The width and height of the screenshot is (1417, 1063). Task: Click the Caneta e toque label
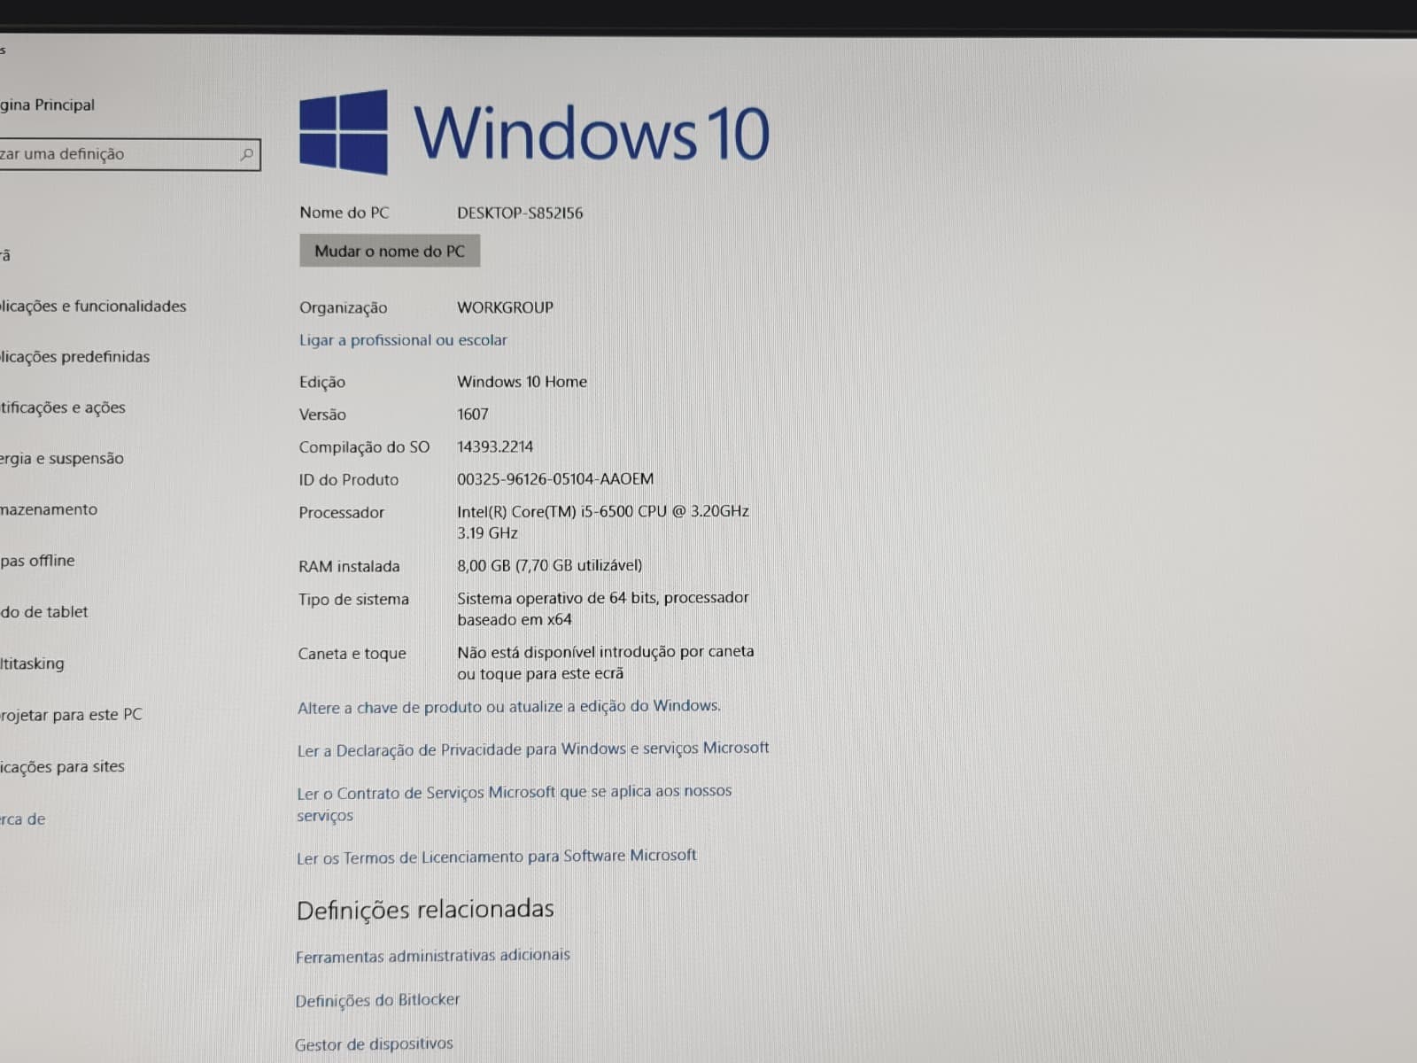point(352,654)
